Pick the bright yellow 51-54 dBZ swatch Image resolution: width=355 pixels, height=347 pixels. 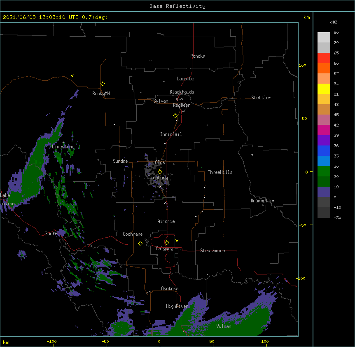324,89
